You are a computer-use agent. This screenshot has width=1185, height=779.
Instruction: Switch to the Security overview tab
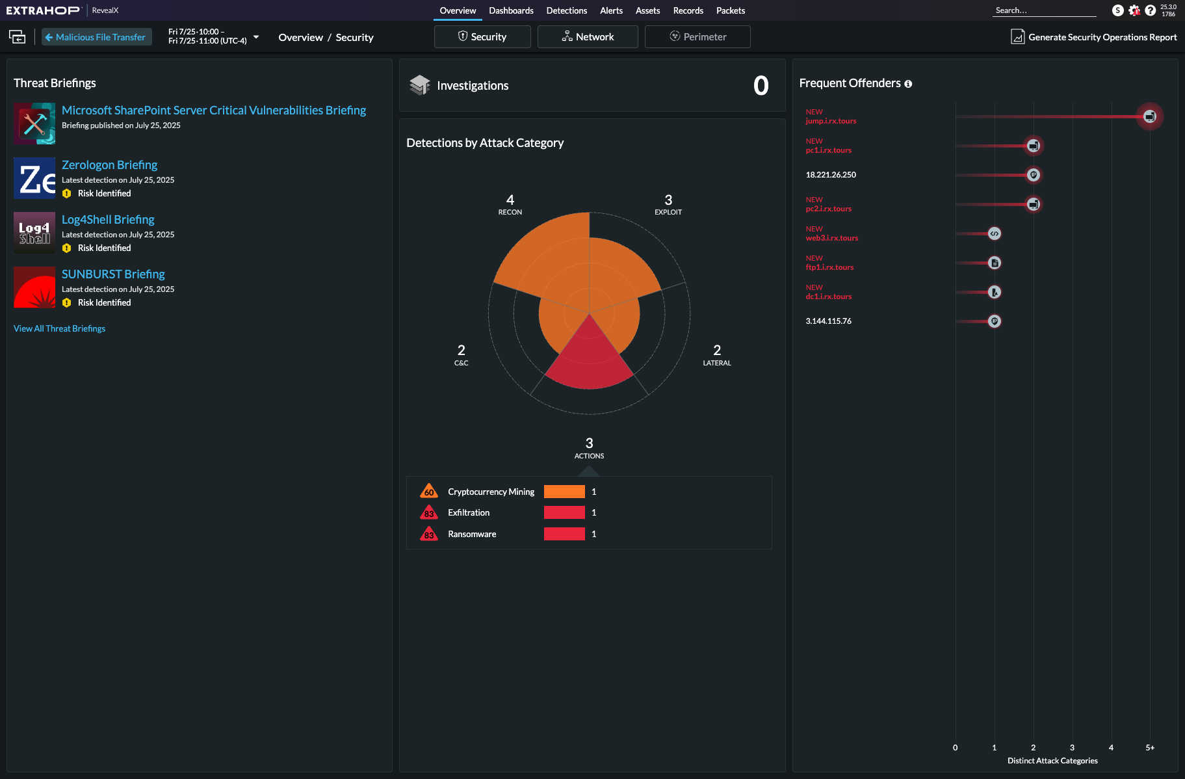(x=482, y=37)
